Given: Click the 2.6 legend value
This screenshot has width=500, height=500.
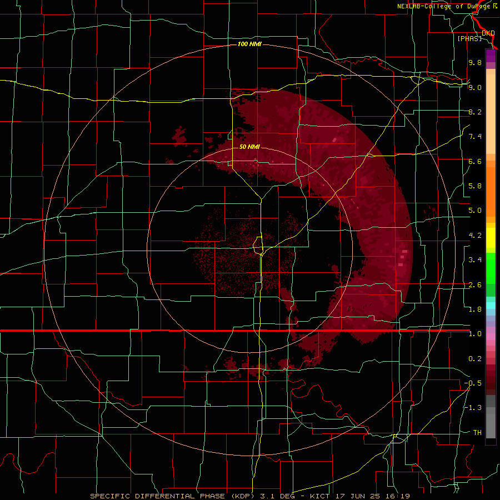Looking at the screenshot, I should click(x=475, y=285).
